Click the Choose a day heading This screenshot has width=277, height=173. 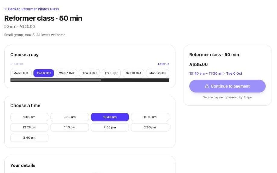[24, 55]
